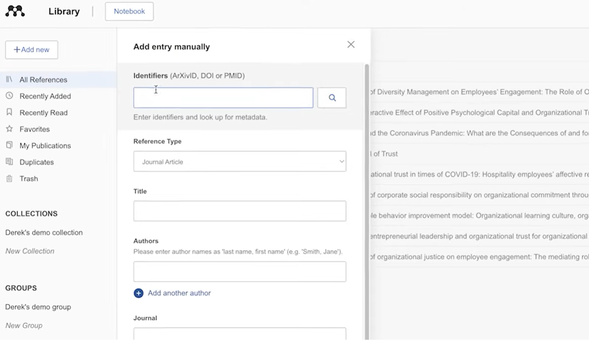589x341 pixels.
Task: Close the Add entry manually panel
Action: coord(351,45)
